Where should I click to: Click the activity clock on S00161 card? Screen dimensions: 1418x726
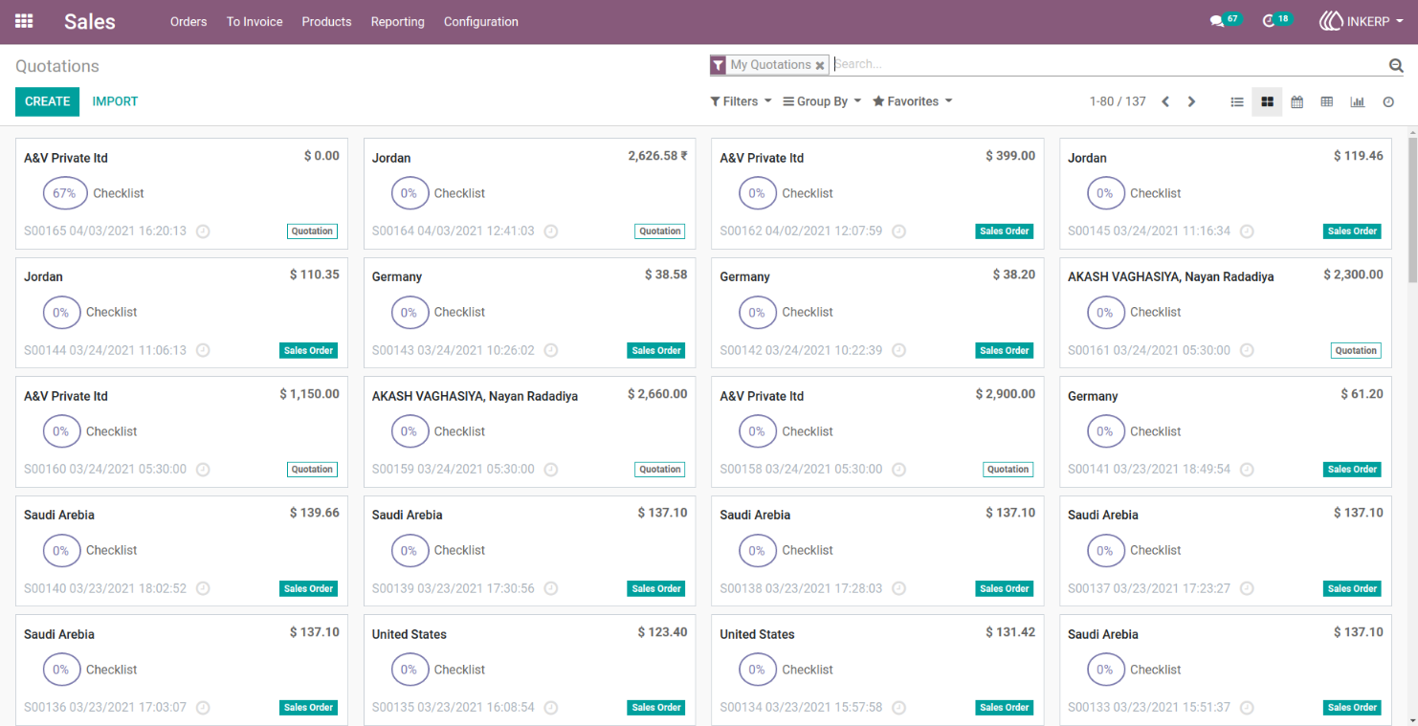click(x=1247, y=350)
